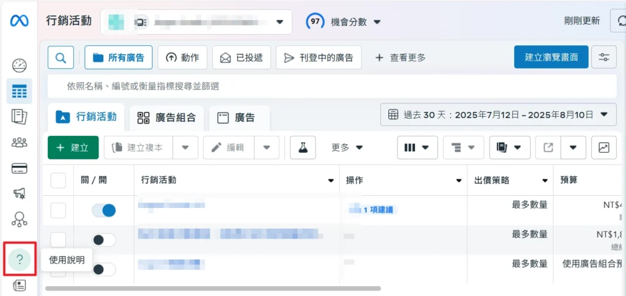The height and width of the screenshot is (296, 626).
Task: Open the news feed icon below help
Action: tap(19, 285)
